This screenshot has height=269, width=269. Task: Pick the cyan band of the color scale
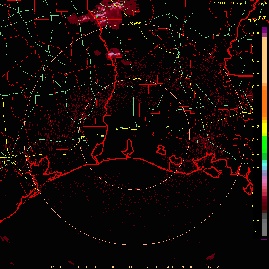[x=264, y=164]
